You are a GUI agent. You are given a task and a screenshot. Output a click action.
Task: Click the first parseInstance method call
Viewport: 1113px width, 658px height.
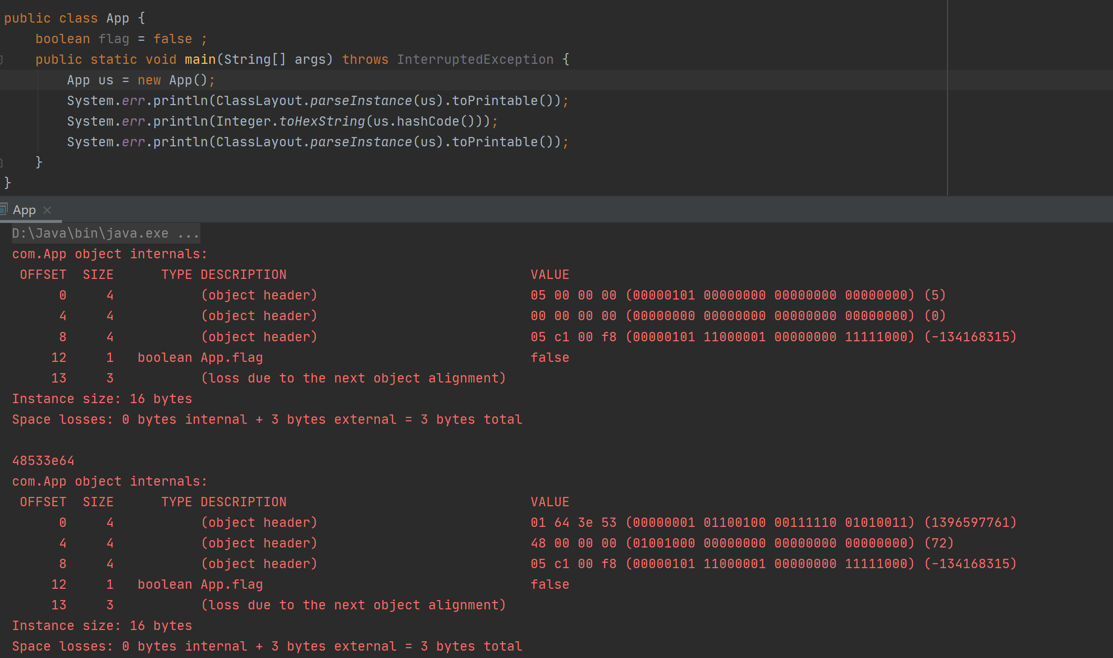pos(361,101)
